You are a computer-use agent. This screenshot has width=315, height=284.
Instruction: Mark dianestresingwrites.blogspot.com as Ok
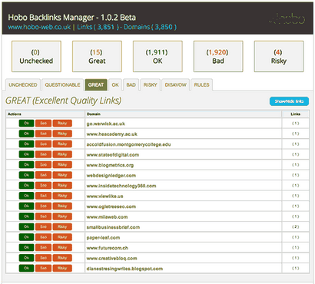(x=26, y=268)
